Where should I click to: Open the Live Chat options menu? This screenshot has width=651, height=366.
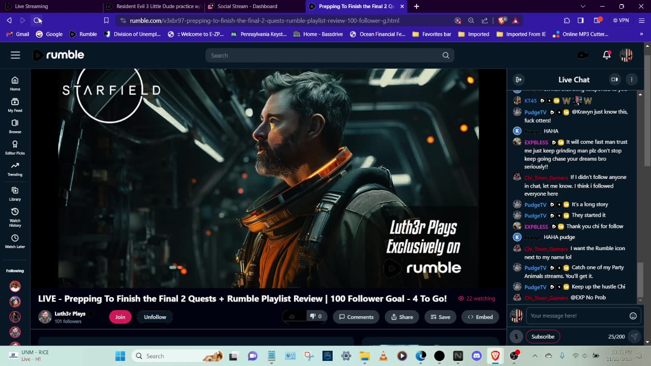click(x=632, y=79)
